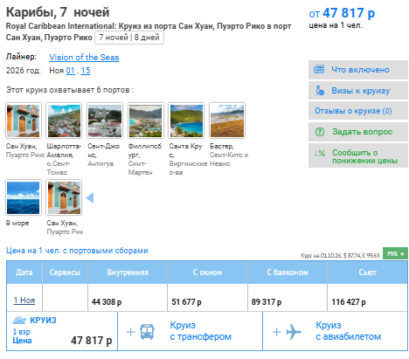Open the Vision of the Seas liner link
The height and width of the screenshot is (359, 409).
(84, 58)
